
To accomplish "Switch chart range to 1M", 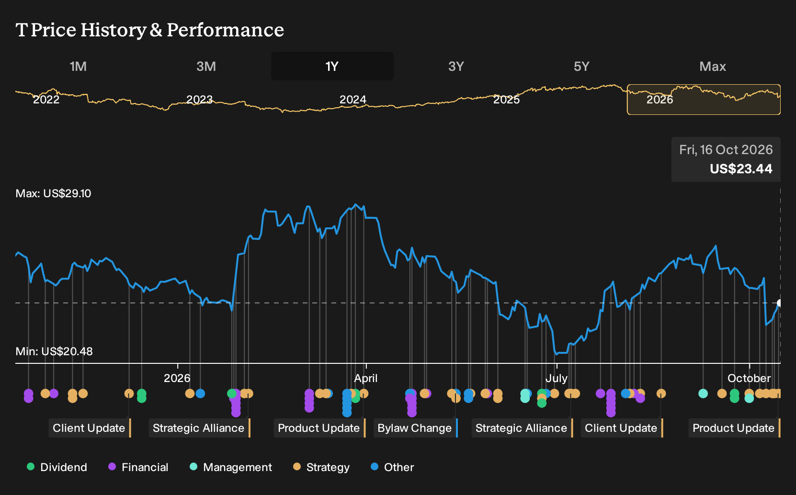I will tap(78, 67).
